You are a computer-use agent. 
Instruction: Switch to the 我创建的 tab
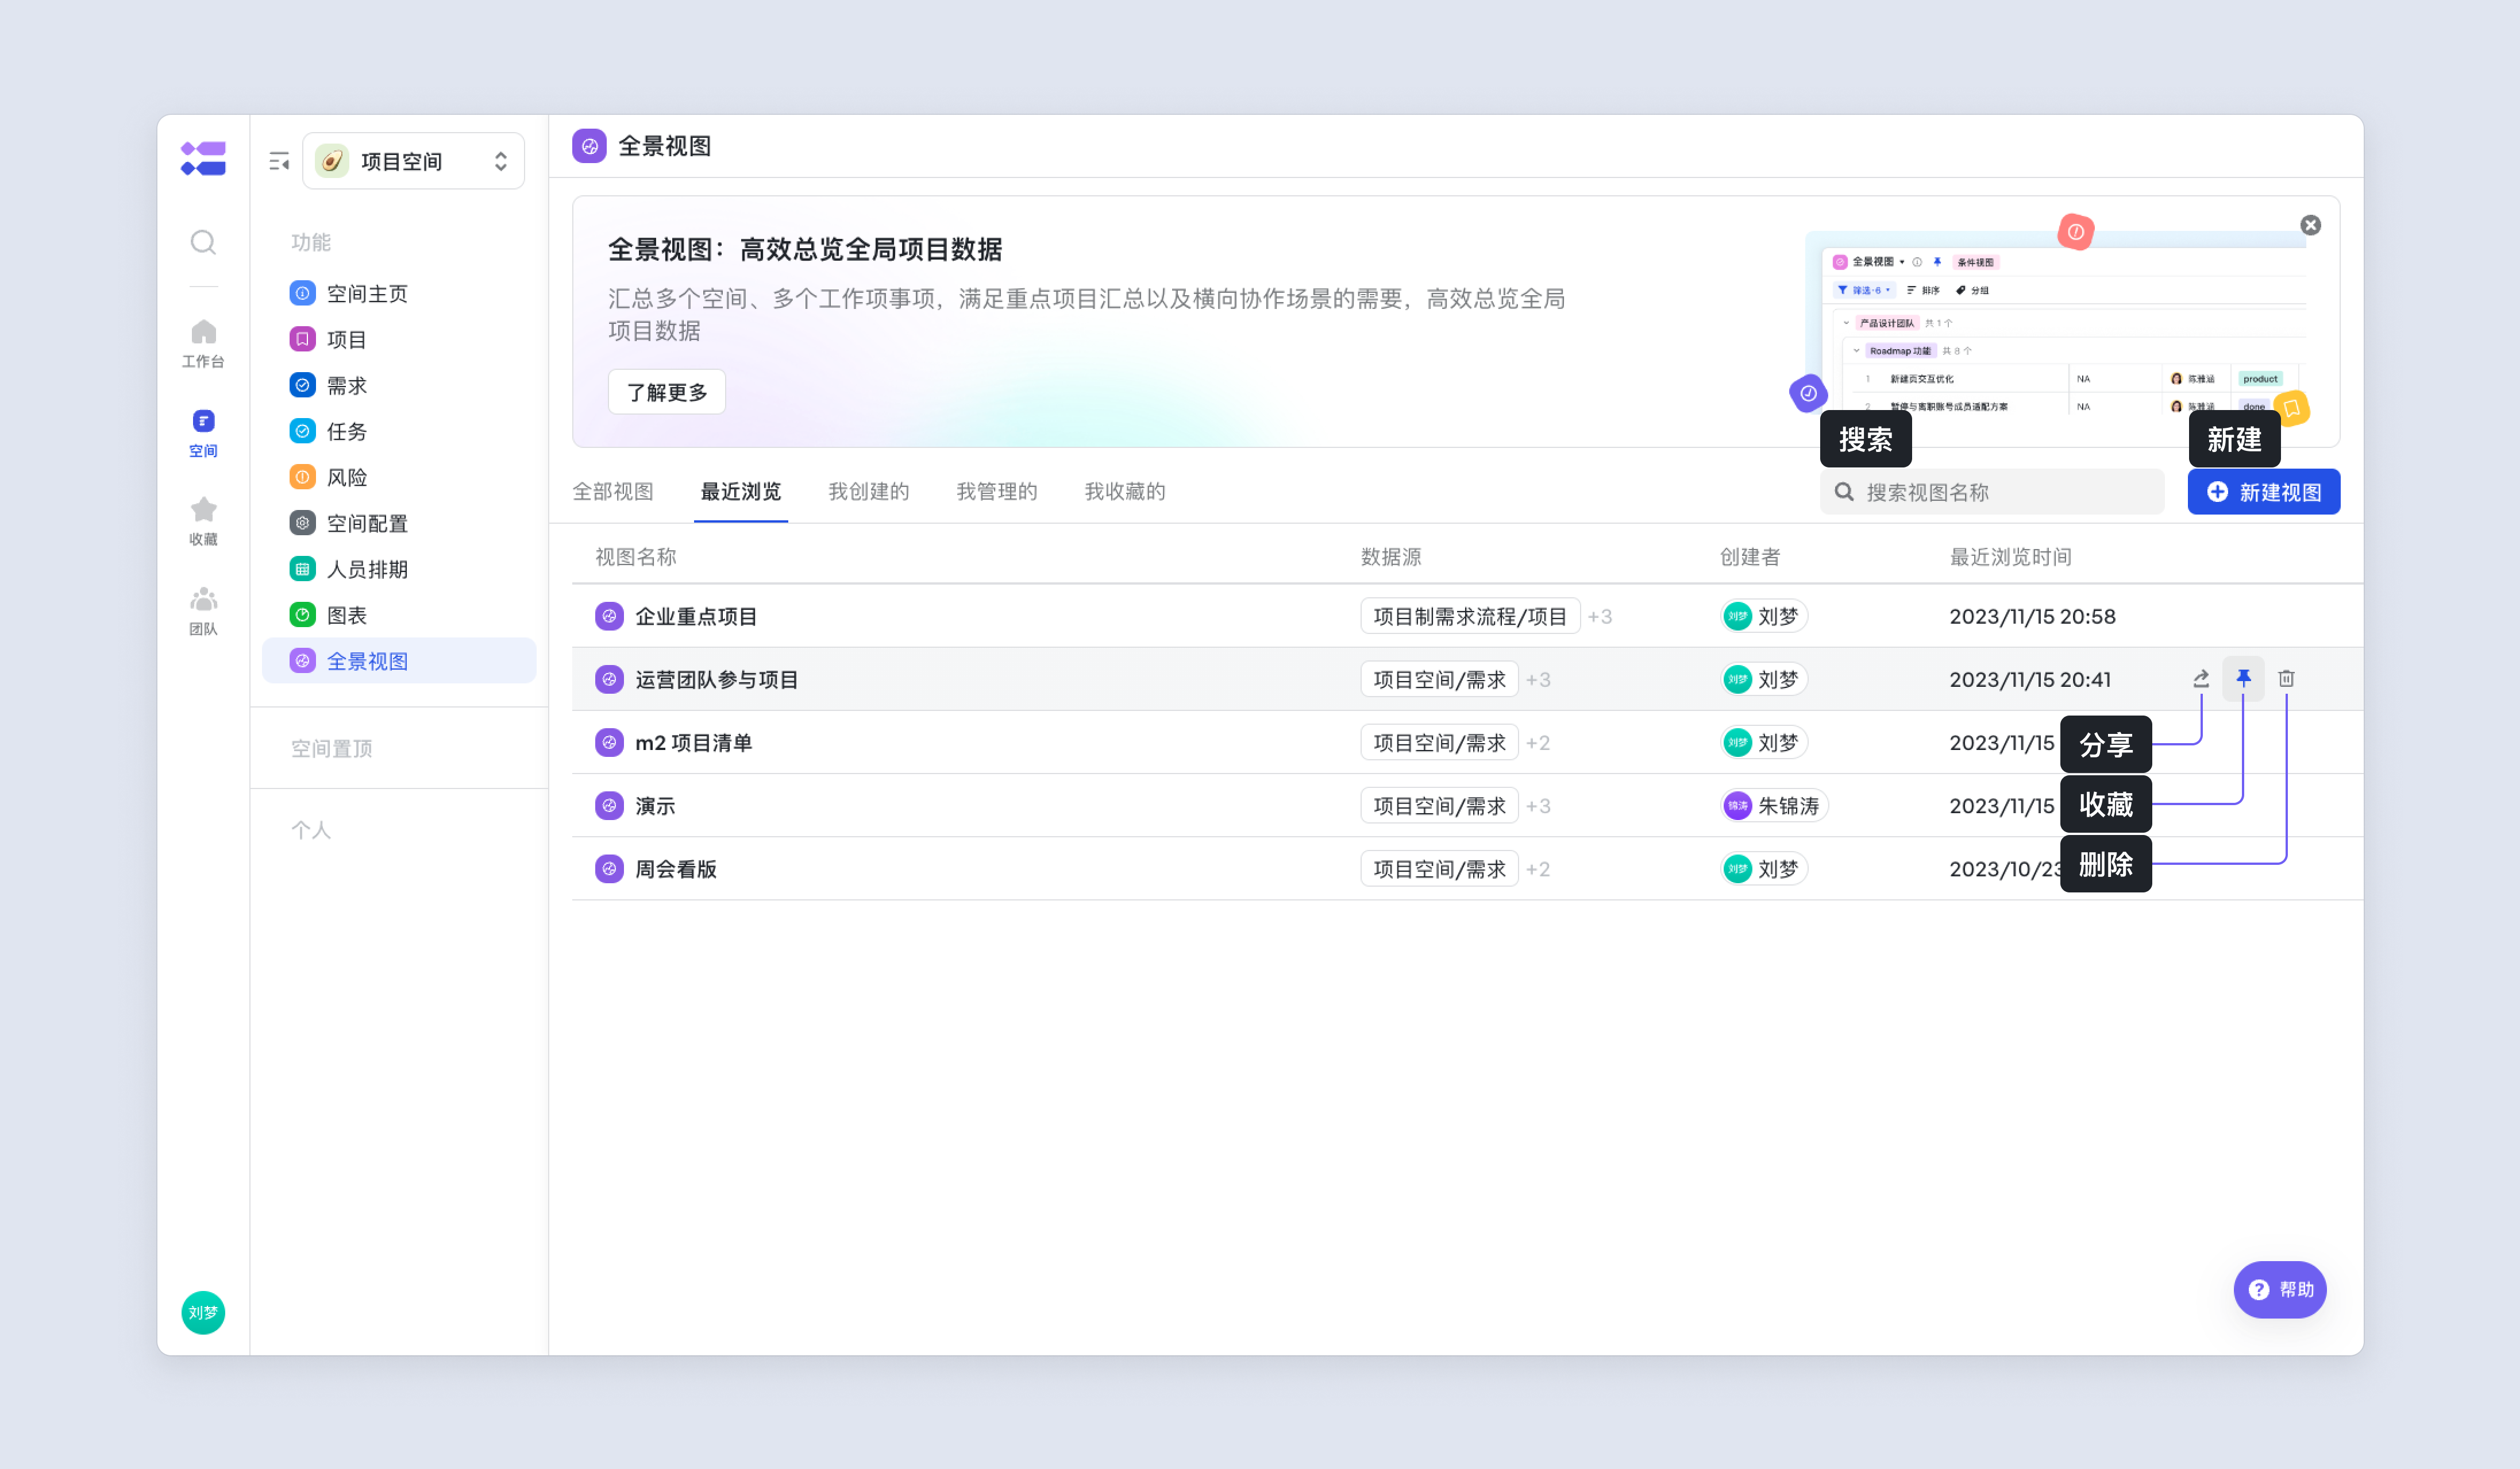(x=869, y=490)
